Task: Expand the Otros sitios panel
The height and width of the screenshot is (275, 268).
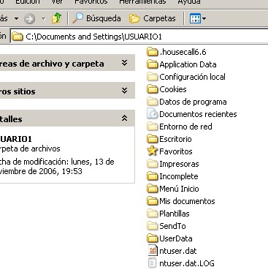Action: point(124,91)
